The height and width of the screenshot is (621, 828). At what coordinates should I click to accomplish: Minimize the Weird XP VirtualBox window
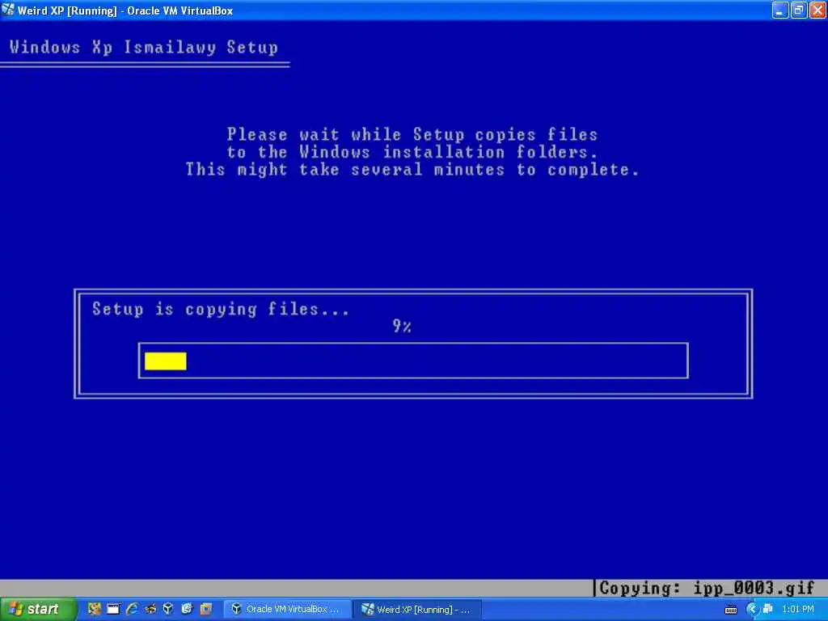(780, 10)
